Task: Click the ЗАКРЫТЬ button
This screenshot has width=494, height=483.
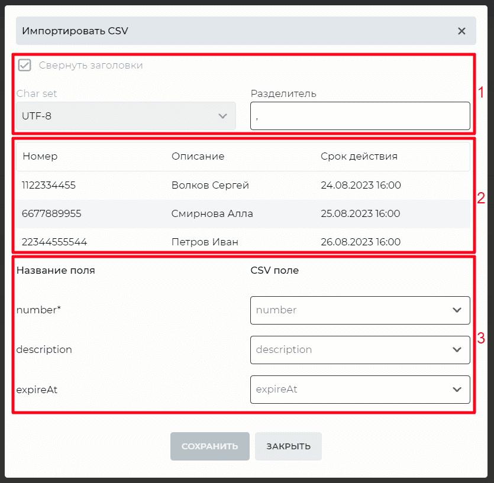Action: click(x=288, y=446)
